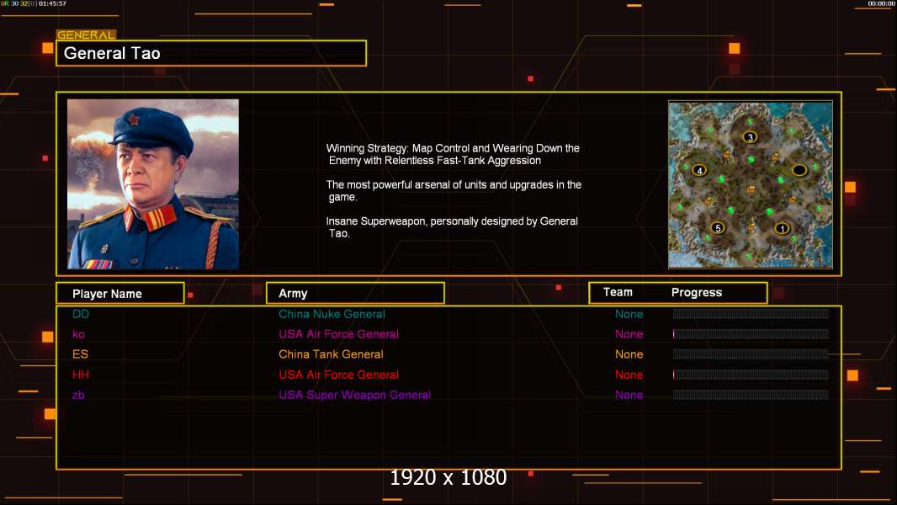Click the USA Super Weapon General entry

(x=355, y=395)
